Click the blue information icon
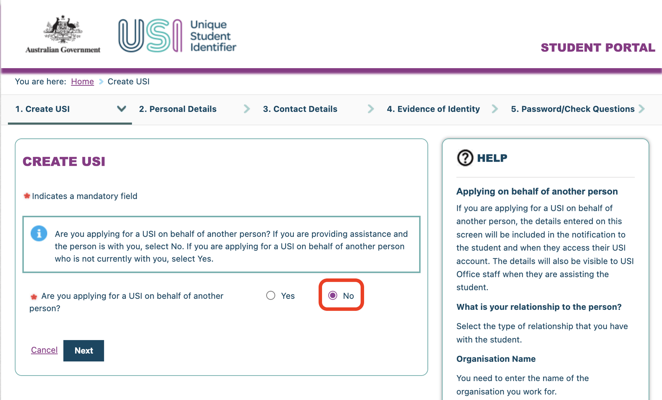This screenshot has width=662, height=400. 39,234
